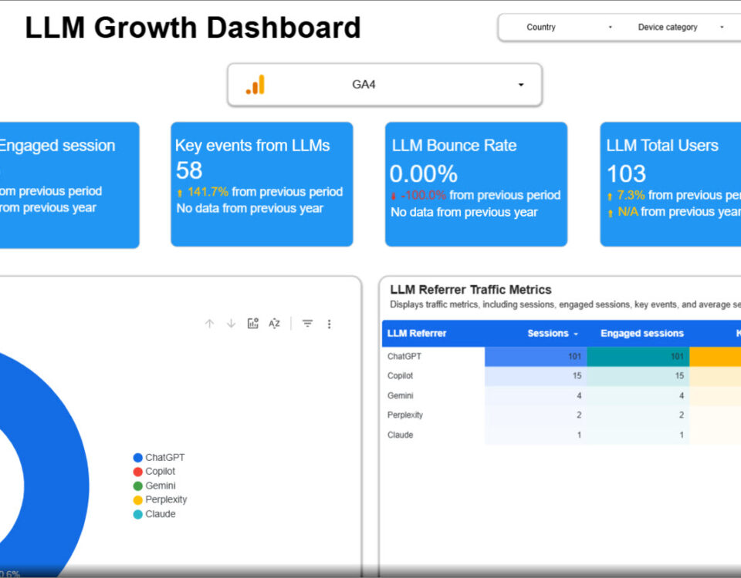Select Perplexity row in referrer table

[x=561, y=415]
